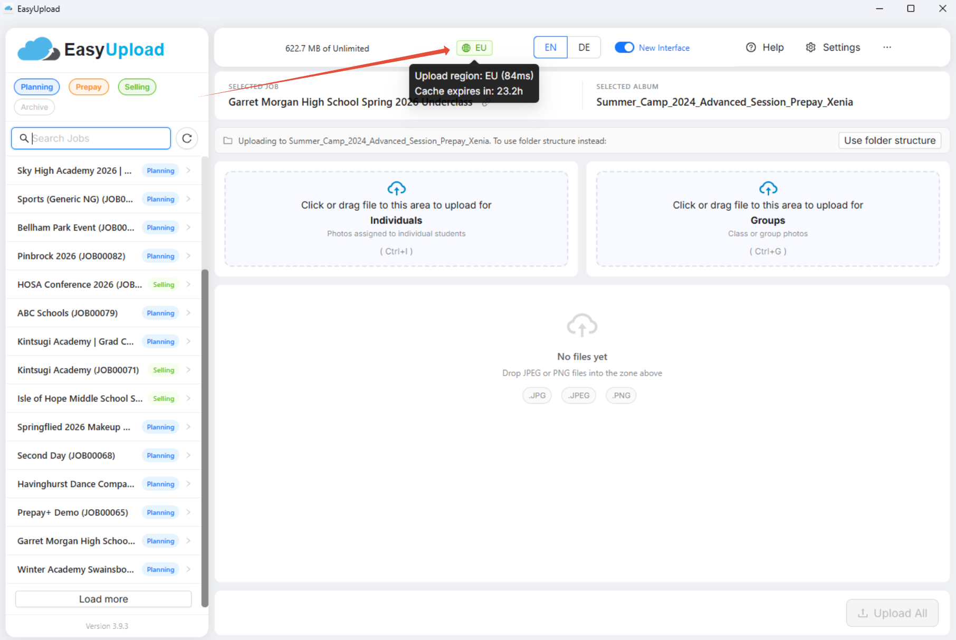Select the Prepay+ Demo (JOB00065) job

click(103, 512)
